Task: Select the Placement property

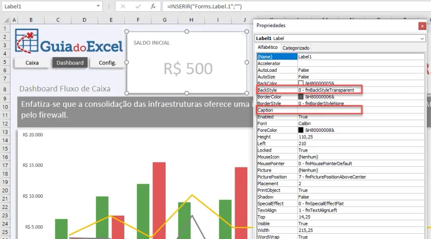Action: pyautogui.click(x=340, y=183)
